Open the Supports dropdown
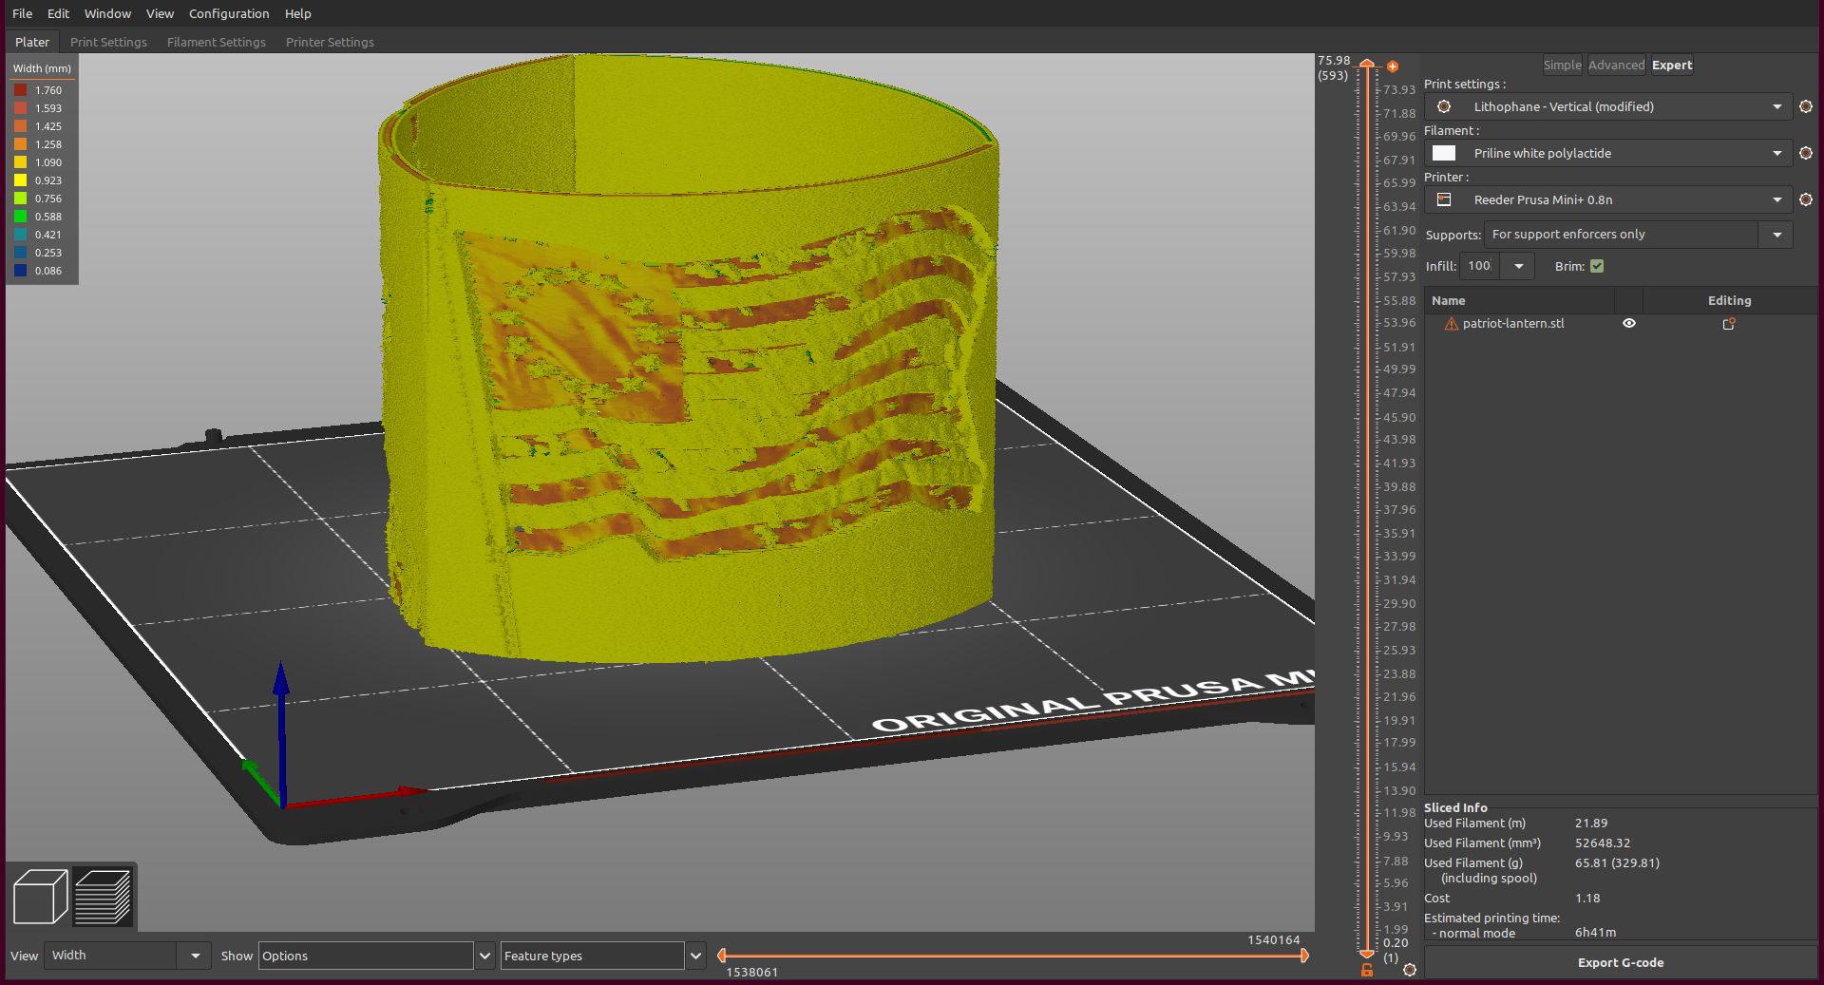1824x985 pixels. pos(1776,235)
